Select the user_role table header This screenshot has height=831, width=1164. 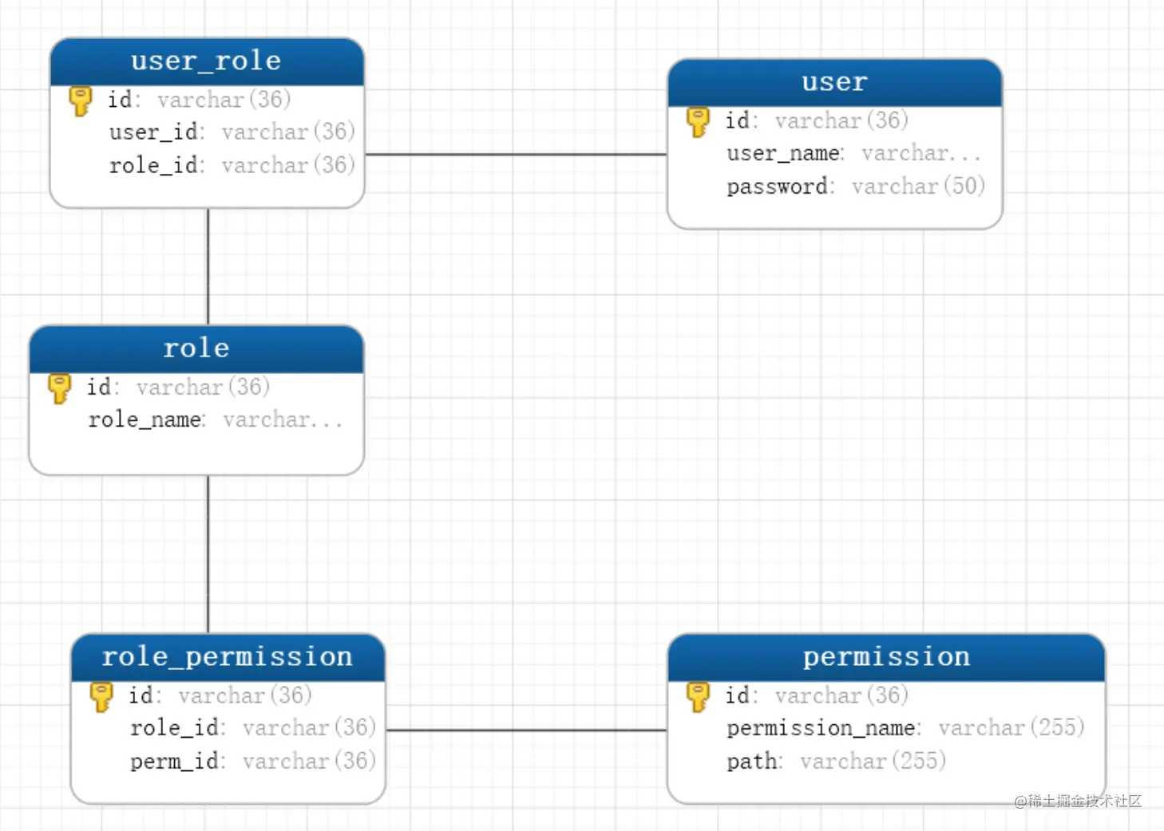click(207, 61)
